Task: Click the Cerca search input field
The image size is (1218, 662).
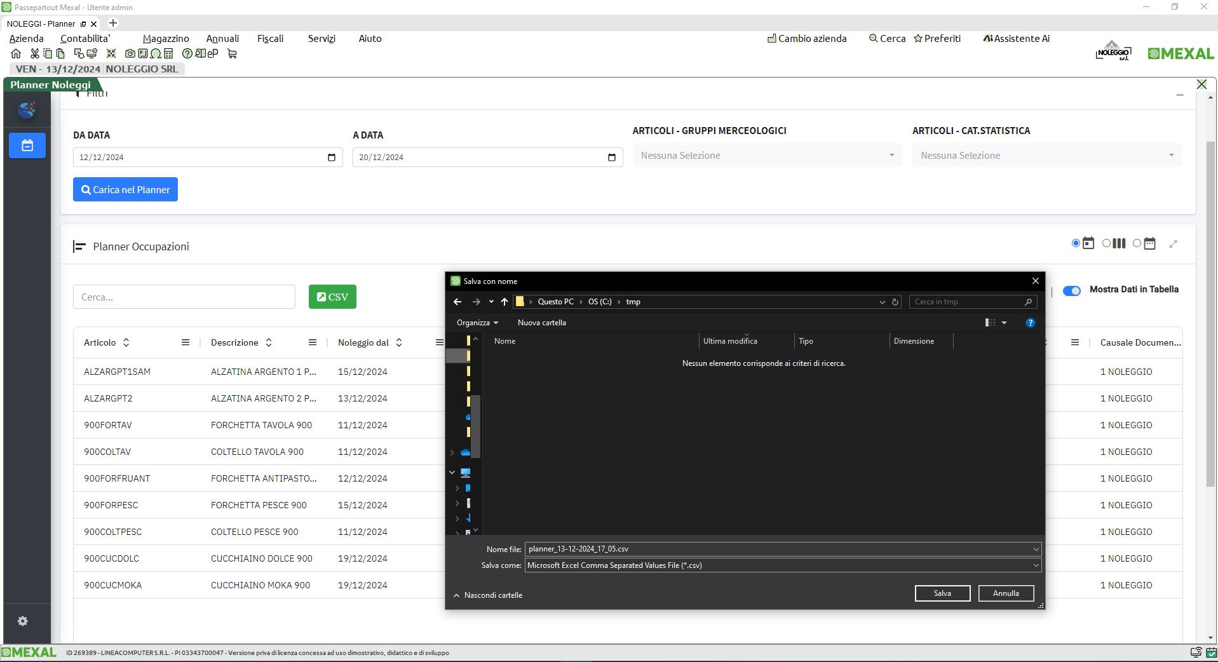Action: click(184, 297)
